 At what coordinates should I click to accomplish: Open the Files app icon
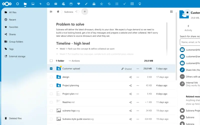point(25,4)
